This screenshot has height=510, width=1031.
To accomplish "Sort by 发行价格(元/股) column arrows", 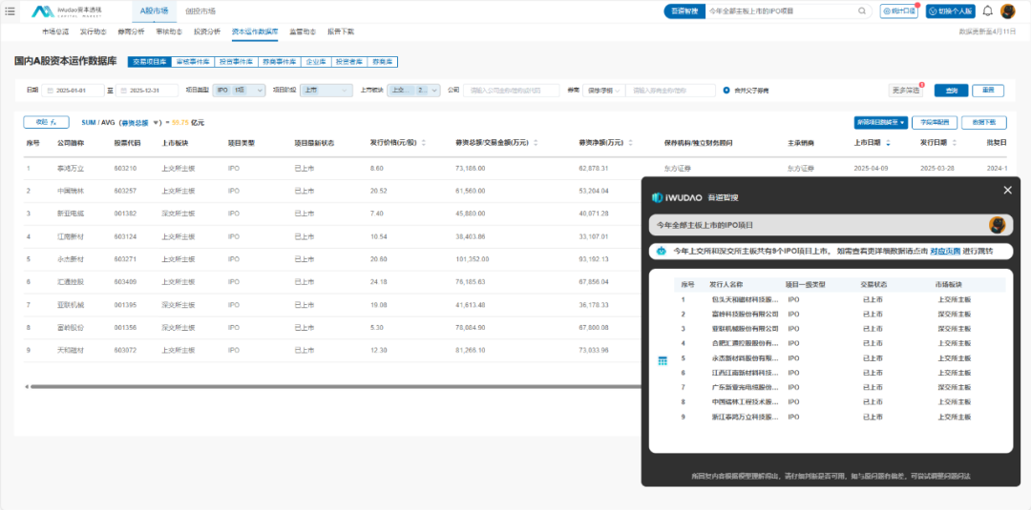I will coord(424,142).
